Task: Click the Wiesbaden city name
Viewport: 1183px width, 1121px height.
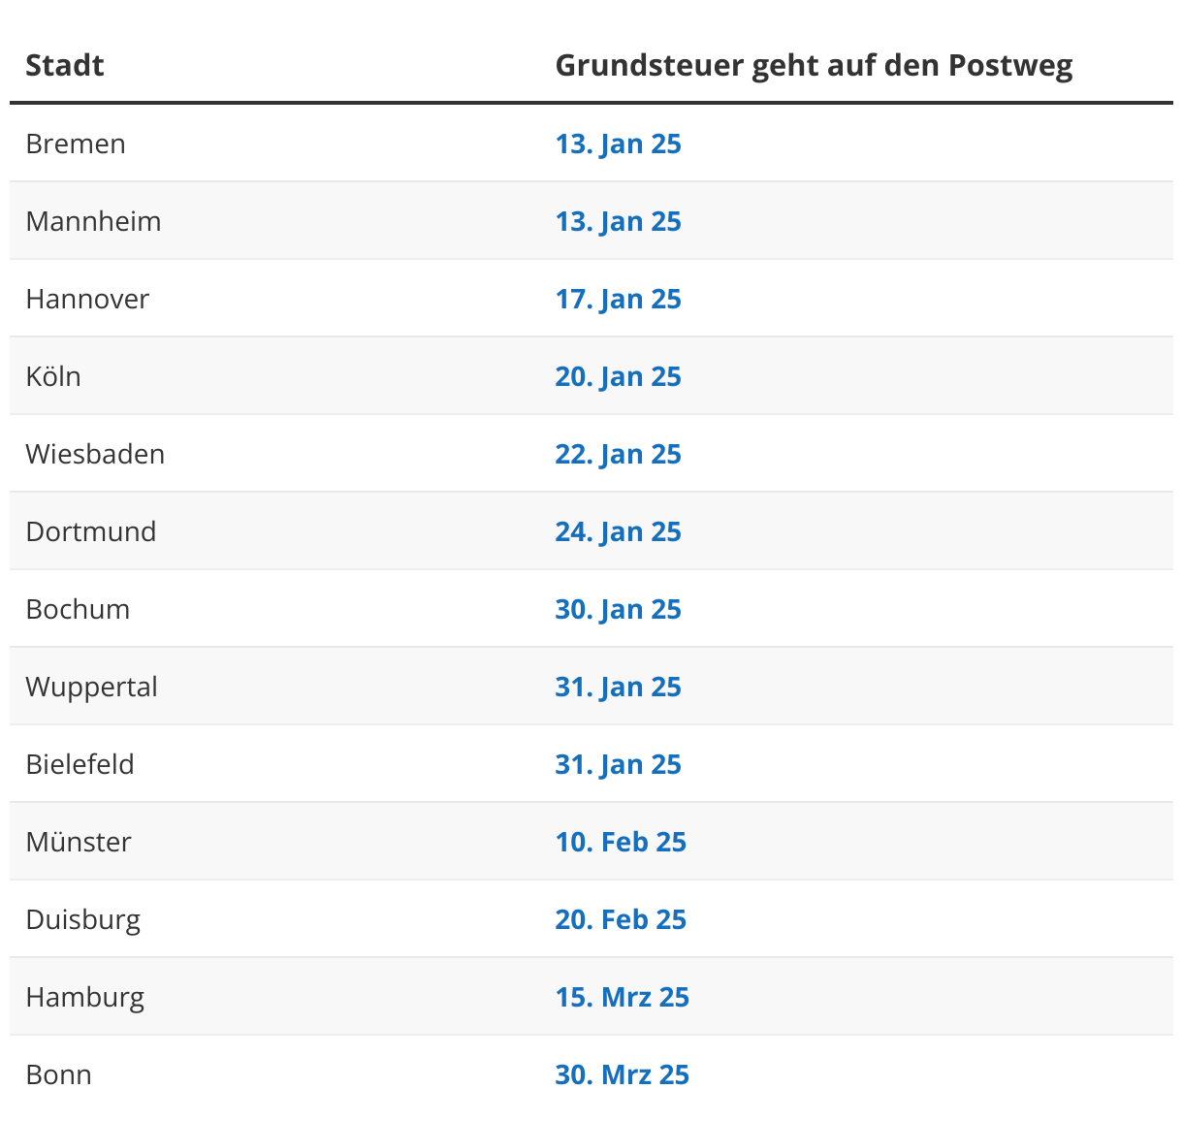Action: tap(95, 454)
